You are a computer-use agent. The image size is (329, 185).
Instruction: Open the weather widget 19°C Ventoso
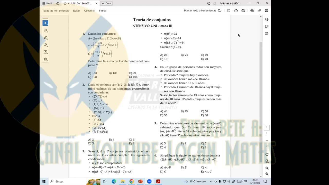tap(195, 181)
